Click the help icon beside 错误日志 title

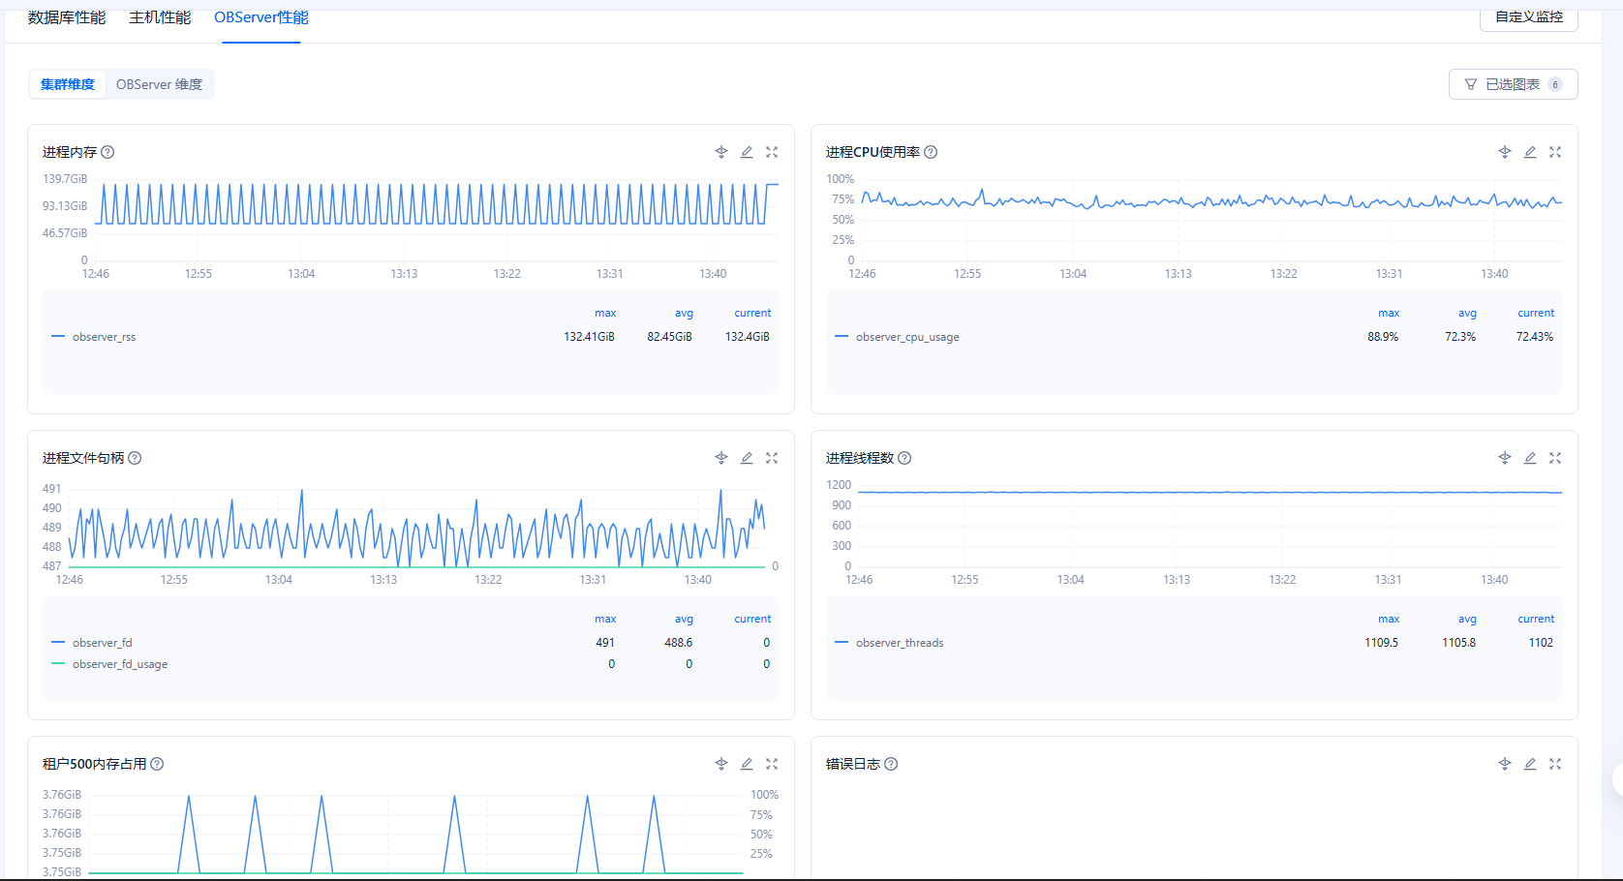(x=891, y=764)
